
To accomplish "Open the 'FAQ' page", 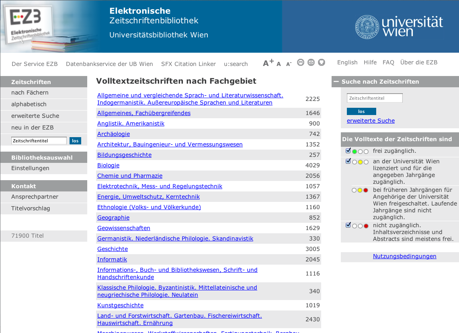I will (x=388, y=62).
